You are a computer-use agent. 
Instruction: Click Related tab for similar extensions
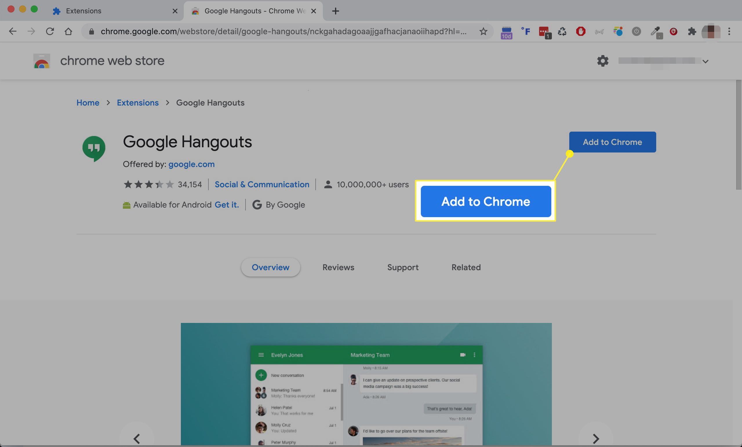coord(466,267)
